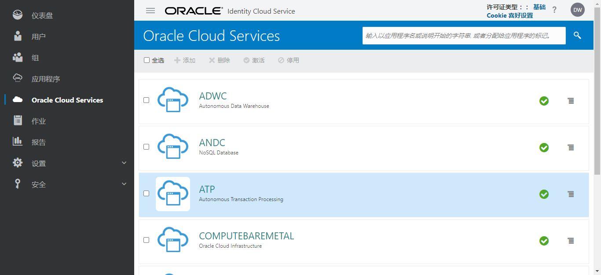The image size is (601, 275).
Task: Expand the Security (安全) submenu chevron
Action: pos(124,184)
